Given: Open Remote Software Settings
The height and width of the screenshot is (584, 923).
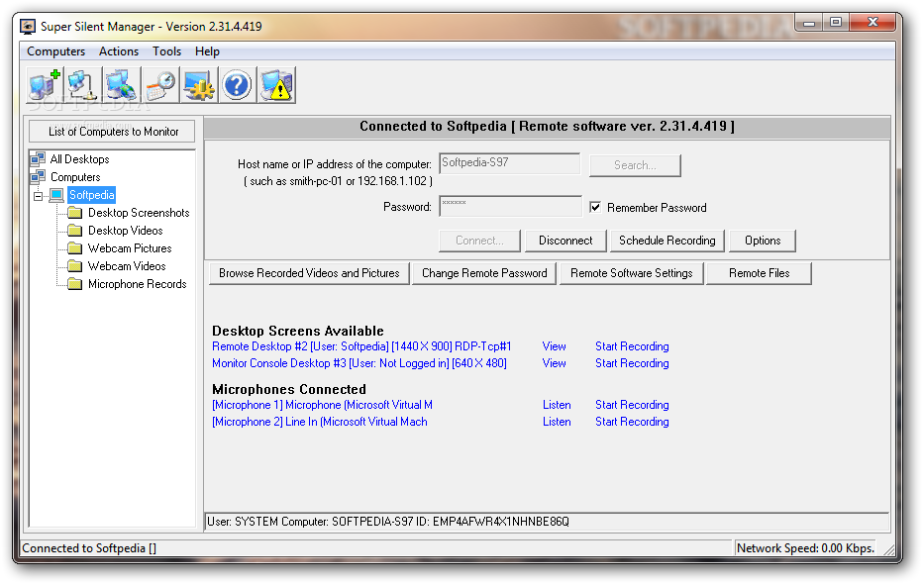Looking at the screenshot, I should [x=632, y=273].
